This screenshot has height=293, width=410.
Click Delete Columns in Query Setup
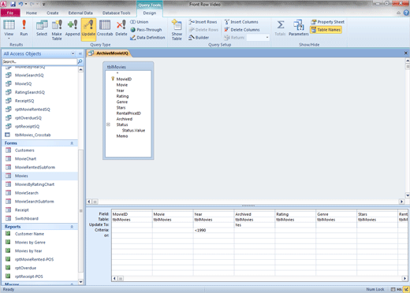[242, 30]
